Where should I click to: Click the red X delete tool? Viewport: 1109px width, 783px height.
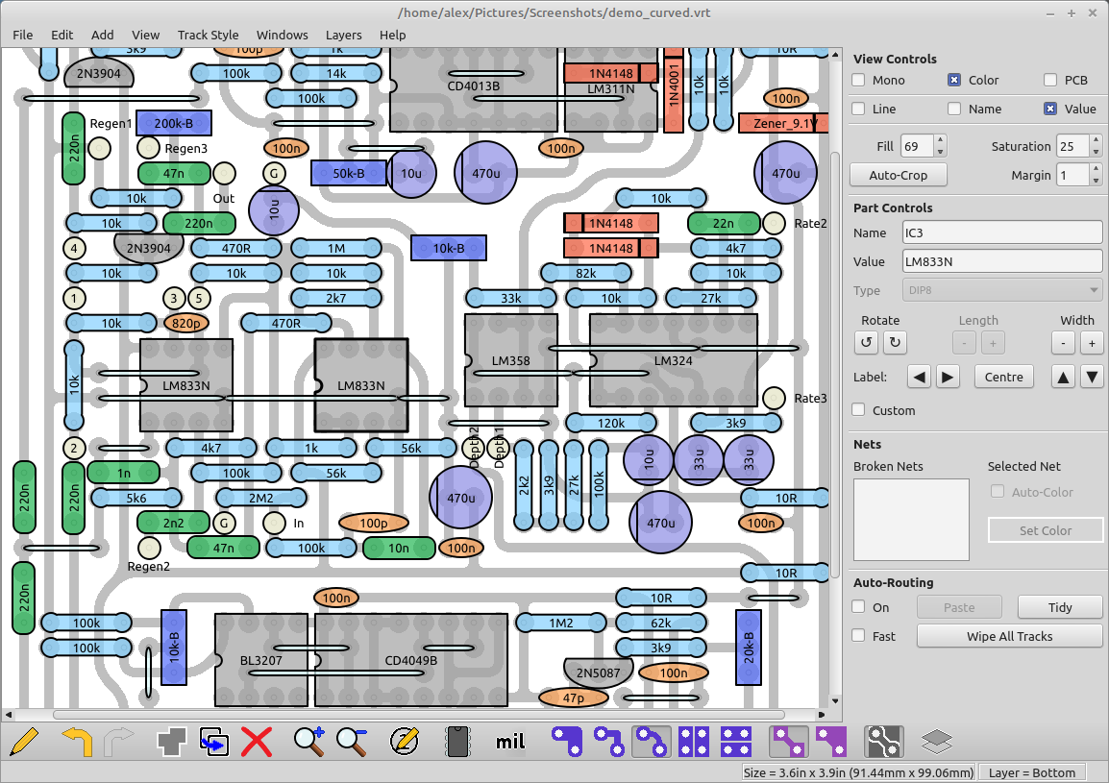(257, 741)
